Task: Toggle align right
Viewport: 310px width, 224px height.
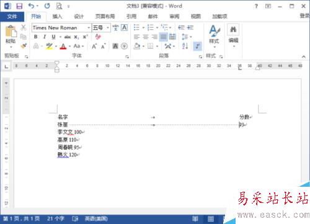Action: (x=154, y=37)
